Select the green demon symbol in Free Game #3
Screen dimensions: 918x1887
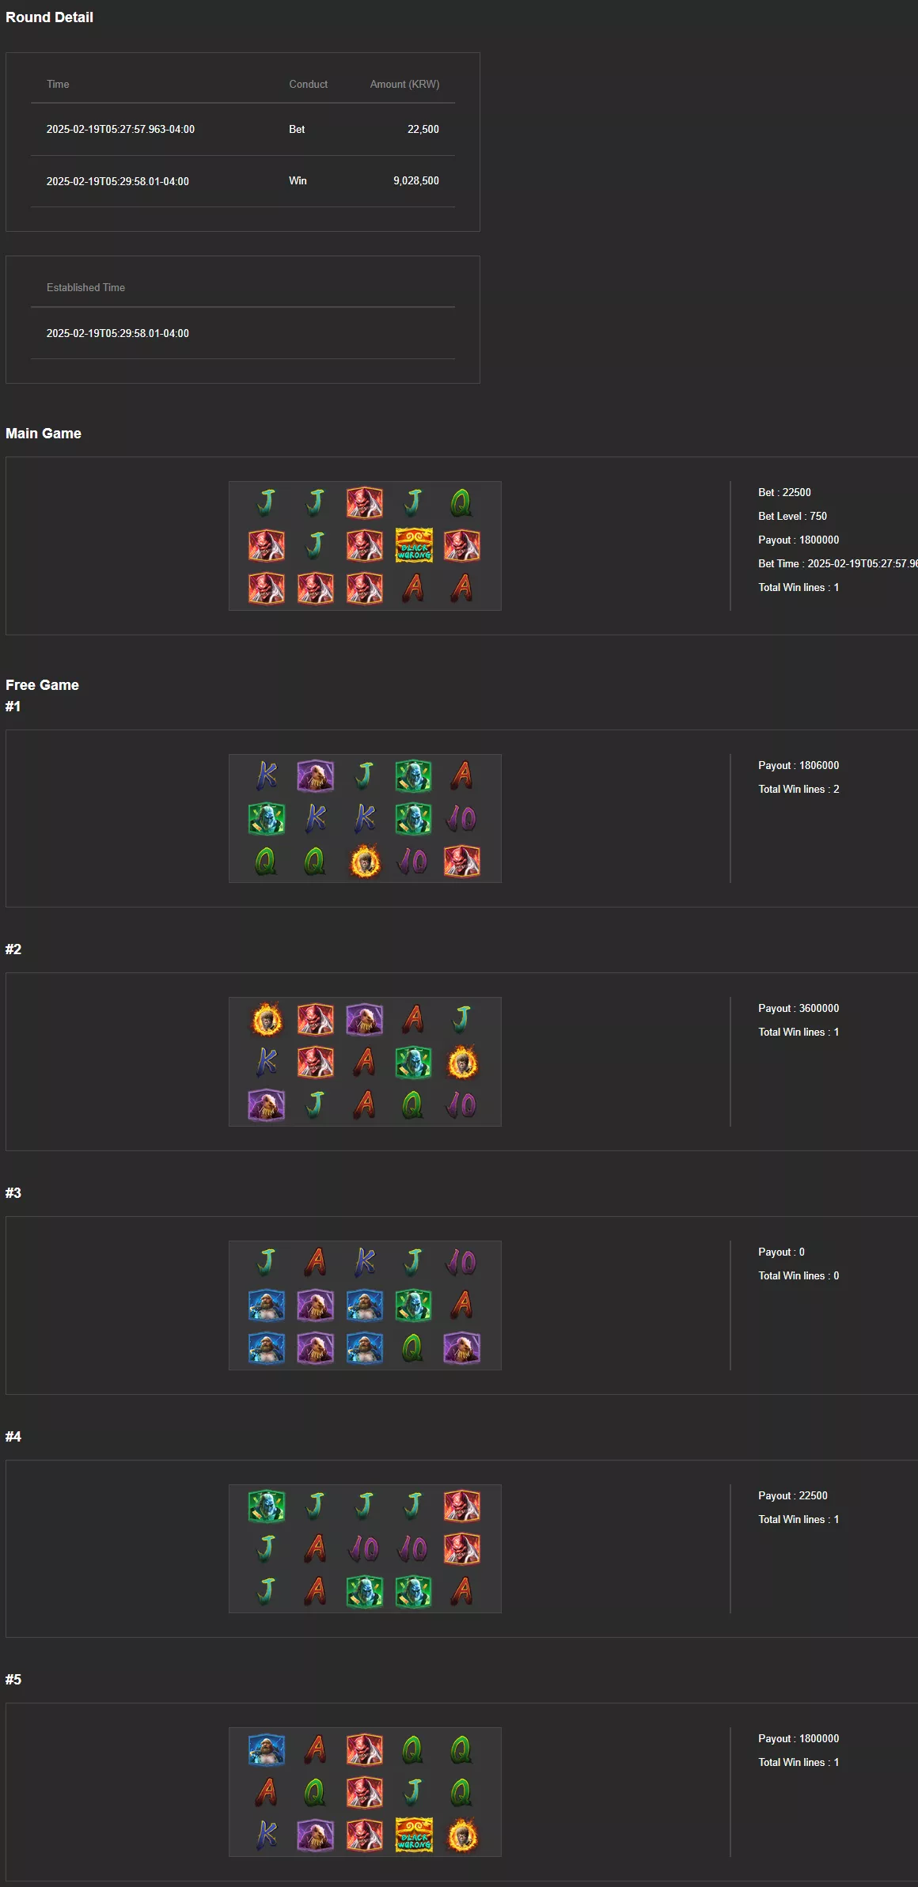pos(414,1305)
